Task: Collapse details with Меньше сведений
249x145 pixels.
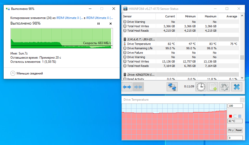Action: pos(27,73)
